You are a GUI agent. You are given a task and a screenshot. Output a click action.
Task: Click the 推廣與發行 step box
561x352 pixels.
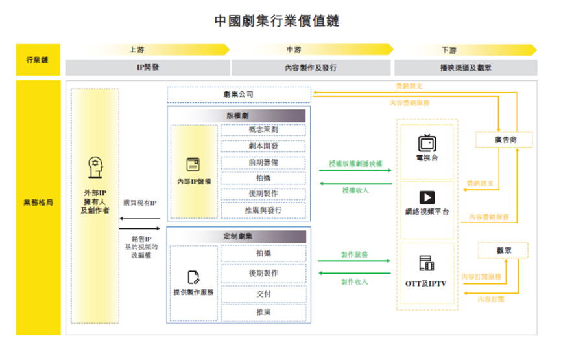tap(263, 210)
